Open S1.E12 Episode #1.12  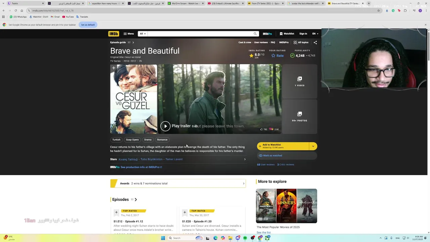128,221
